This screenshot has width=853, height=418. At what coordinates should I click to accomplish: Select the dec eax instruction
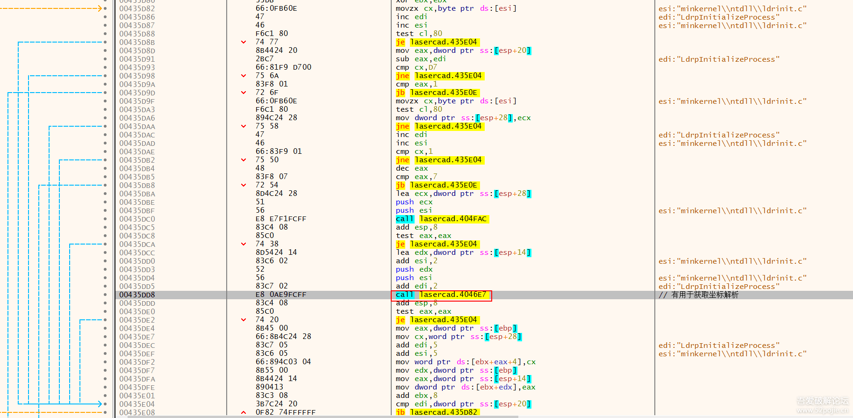tap(412, 168)
